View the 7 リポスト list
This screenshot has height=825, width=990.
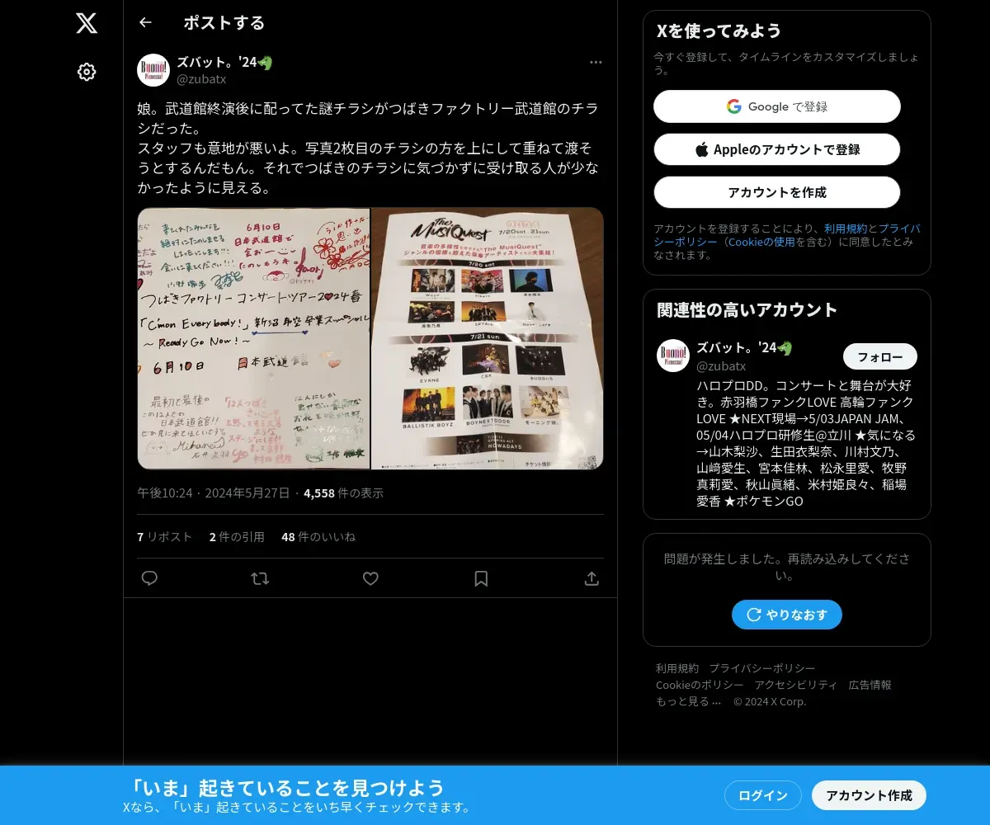tap(164, 536)
